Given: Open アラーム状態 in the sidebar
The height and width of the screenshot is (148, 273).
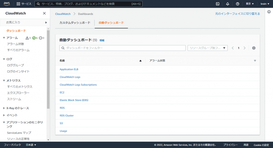Looking at the screenshot, I should [x=15, y=44].
